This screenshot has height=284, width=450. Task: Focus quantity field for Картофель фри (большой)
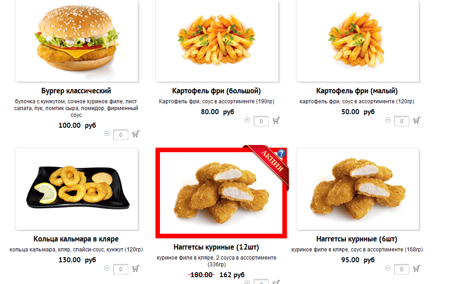pos(261,121)
